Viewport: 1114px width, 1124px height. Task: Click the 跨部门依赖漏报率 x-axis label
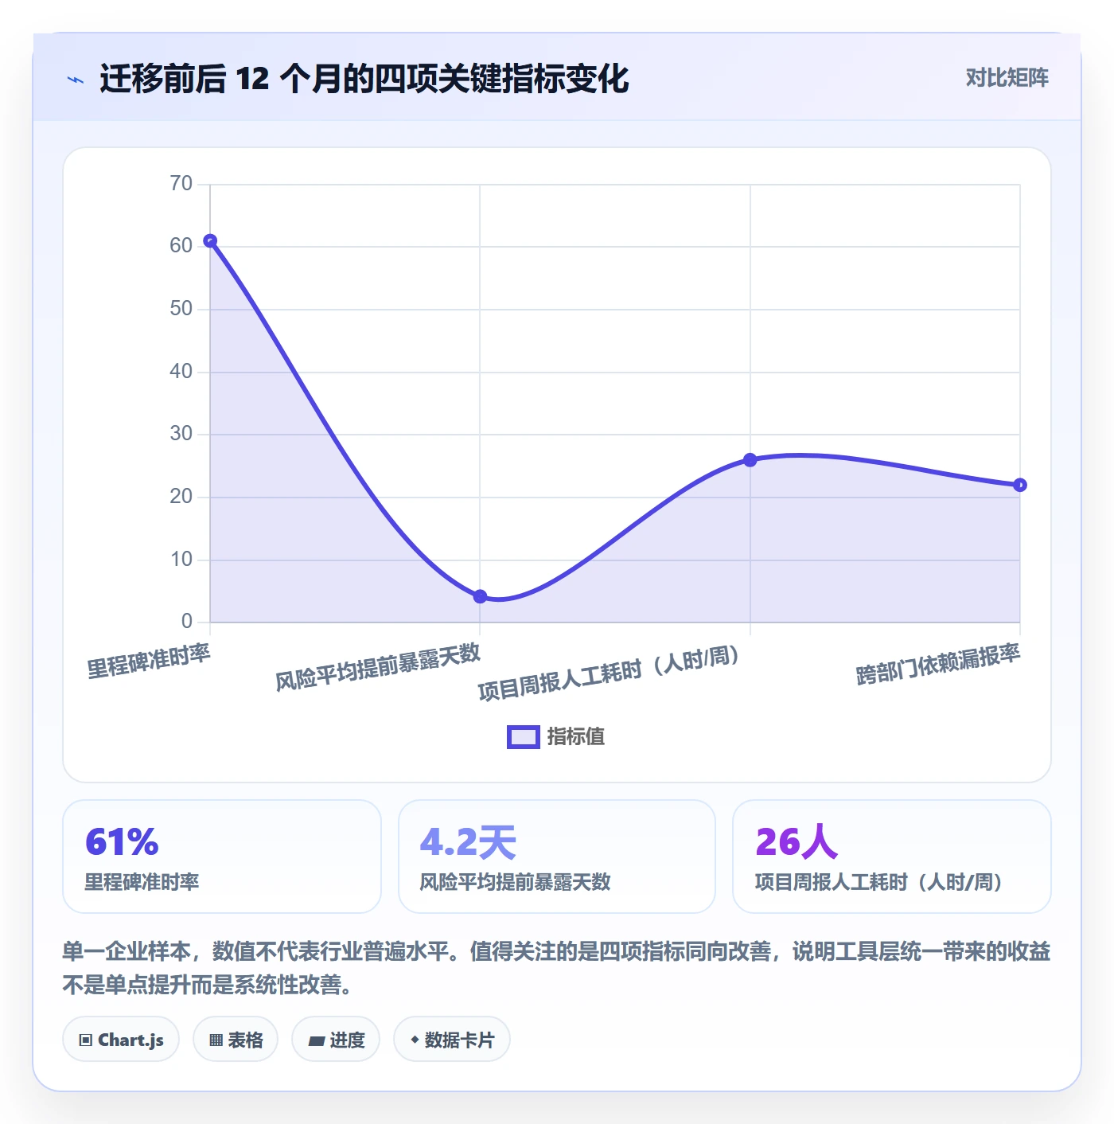[x=938, y=664]
